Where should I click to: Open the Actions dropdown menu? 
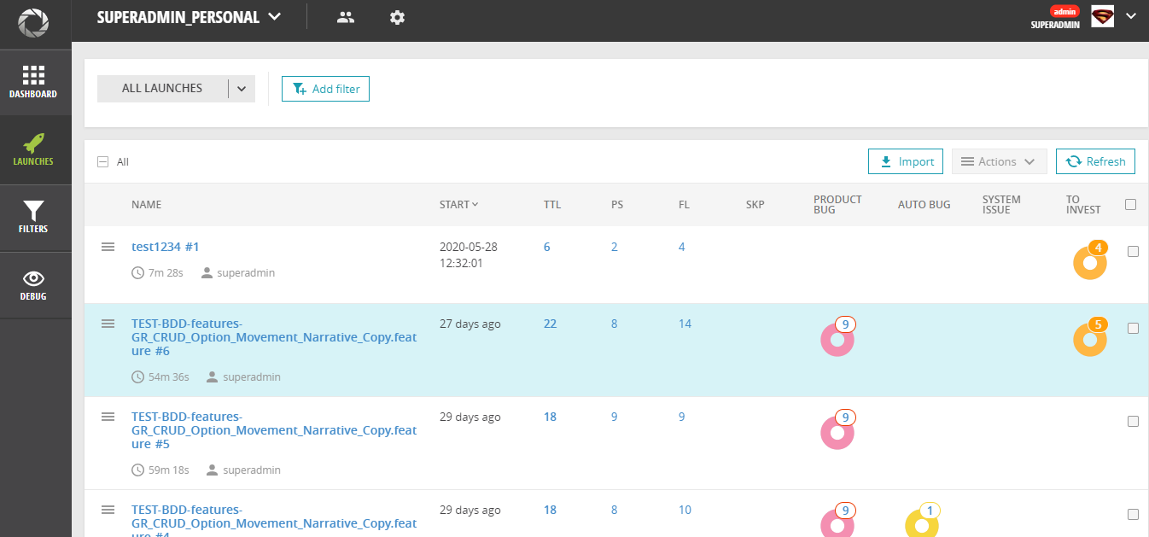[999, 161]
